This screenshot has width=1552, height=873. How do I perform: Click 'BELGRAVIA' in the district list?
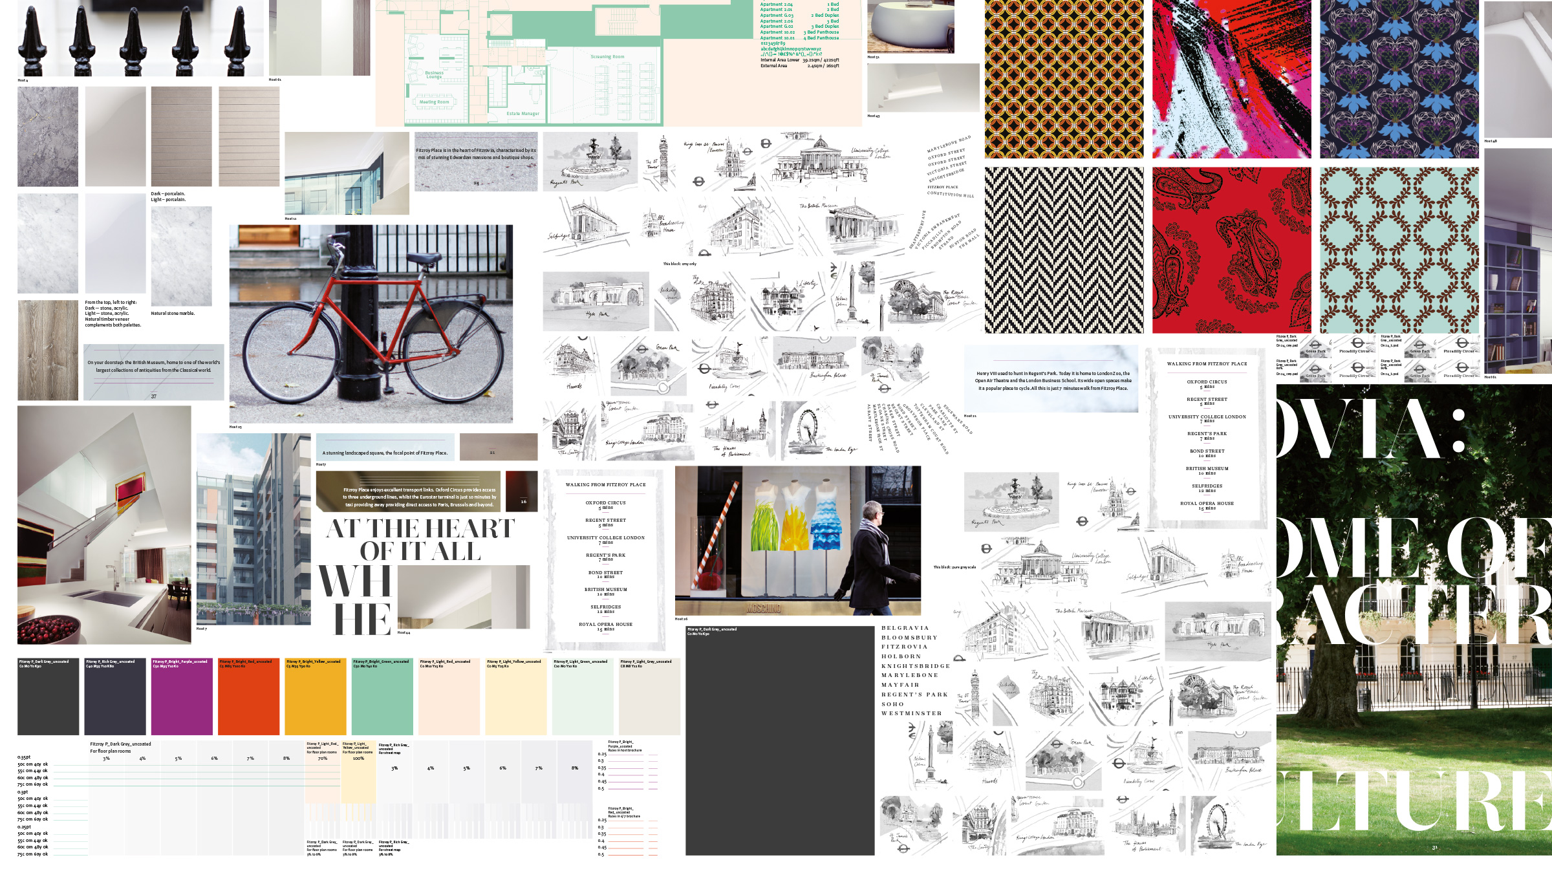(x=905, y=628)
